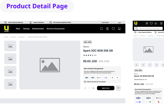Go to Home in mobile breadcrumb

136,36
